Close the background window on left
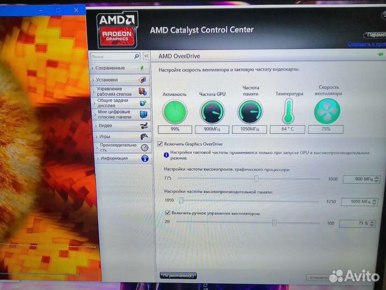This screenshot has width=386, height=290. click(76, 10)
